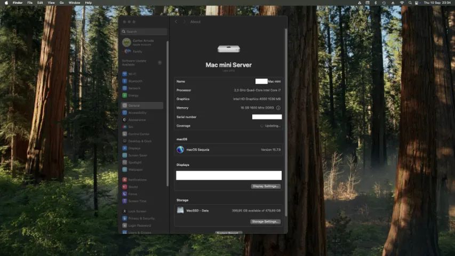The width and height of the screenshot is (455, 256).
Task: Click the Spotlight magnifier in menu bar
Action: (x=410, y=3)
